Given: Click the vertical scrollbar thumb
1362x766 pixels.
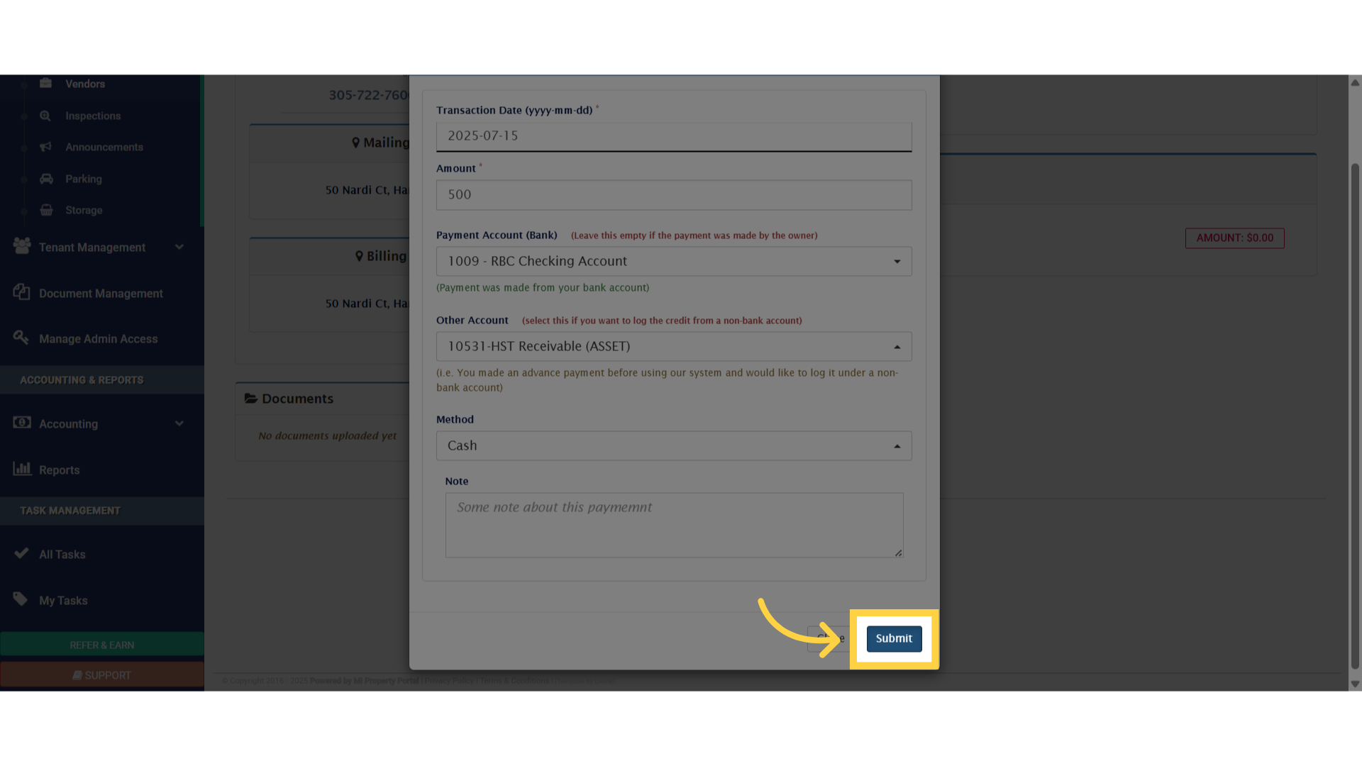Looking at the screenshot, I should click(x=1355, y=416).
